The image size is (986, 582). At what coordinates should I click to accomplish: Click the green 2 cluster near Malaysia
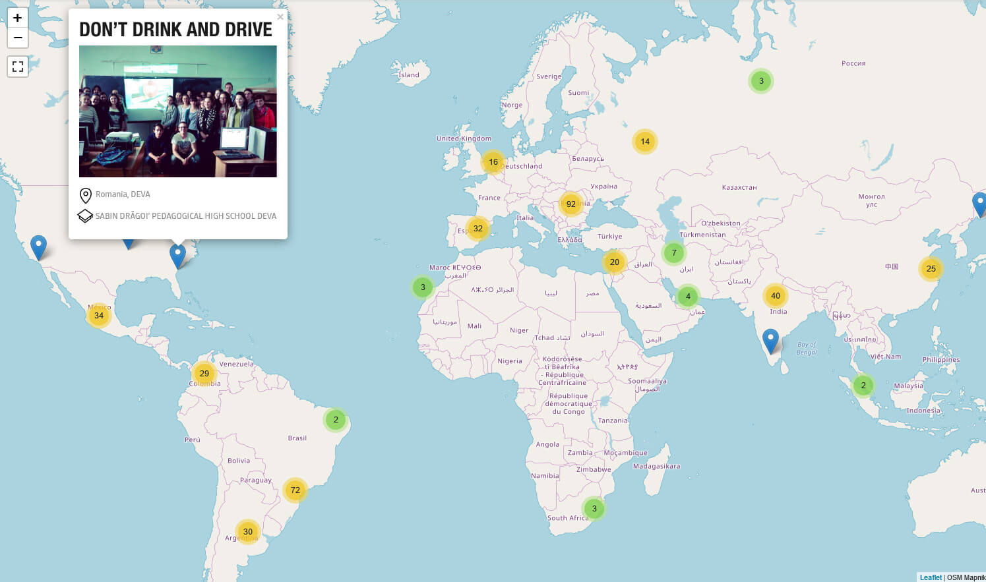[863, 386]
